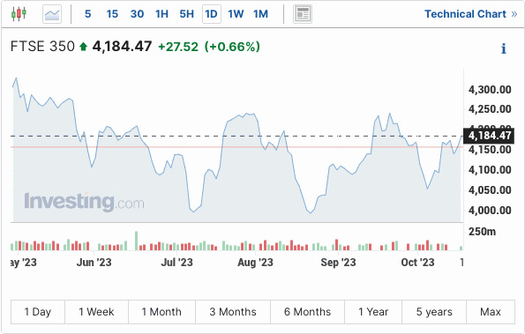Screen dimensions: 525x334
Task: Choose the 5H interval
Action: [x=186, y=14]
